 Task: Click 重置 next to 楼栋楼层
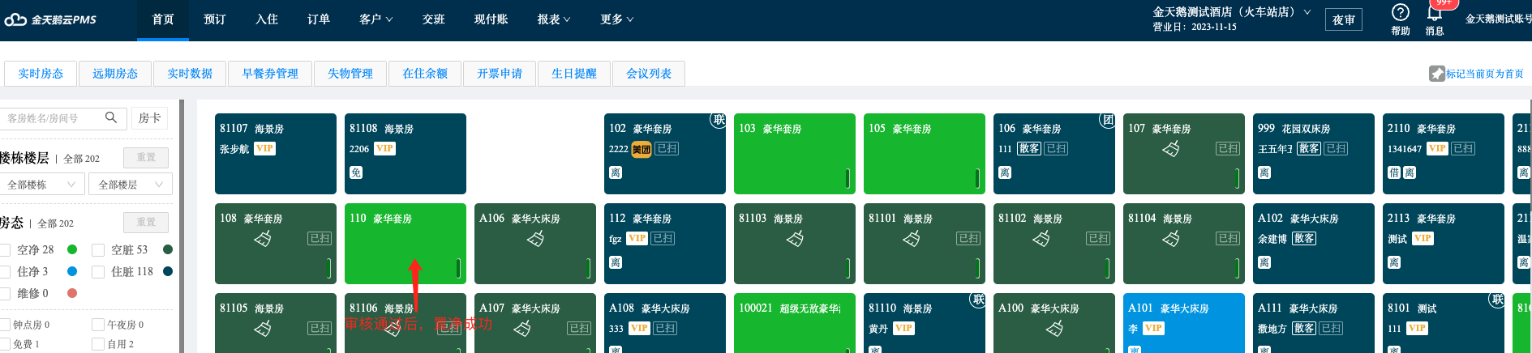click(146, 157)
